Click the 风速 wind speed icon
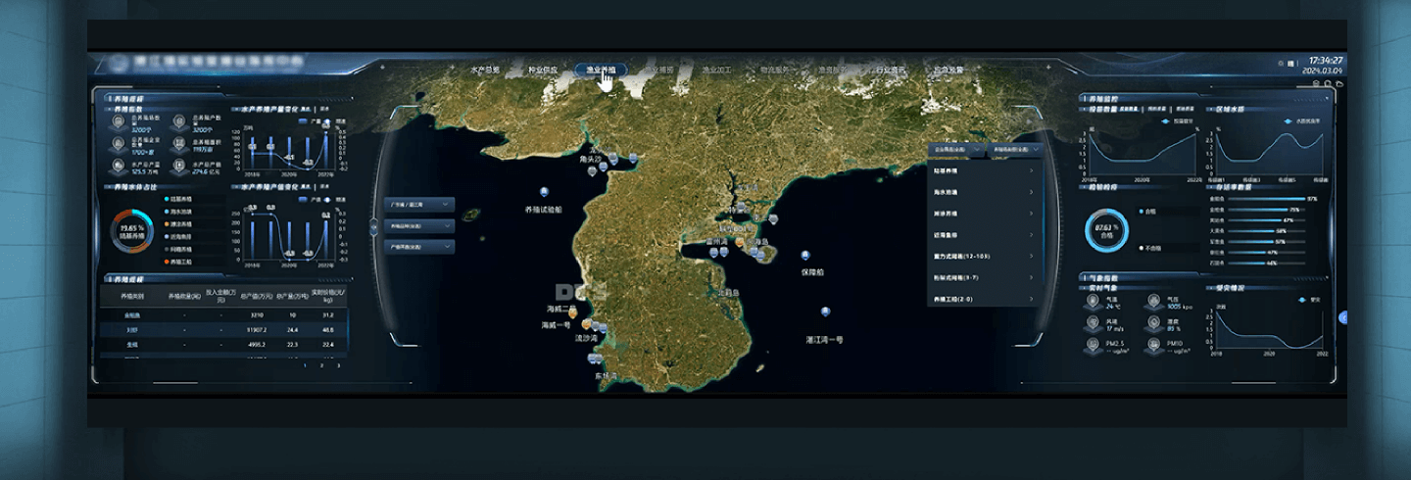1411x480 pixels. click(1094, 323)
